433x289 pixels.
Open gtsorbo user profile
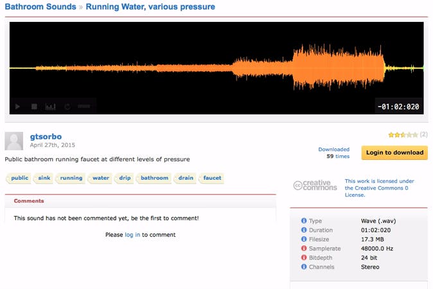(x=46, y=136)
